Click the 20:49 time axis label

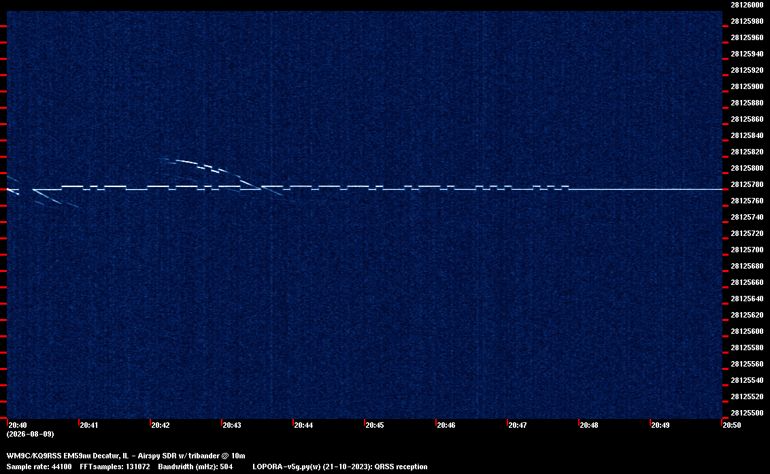click(x=660, y=425)
